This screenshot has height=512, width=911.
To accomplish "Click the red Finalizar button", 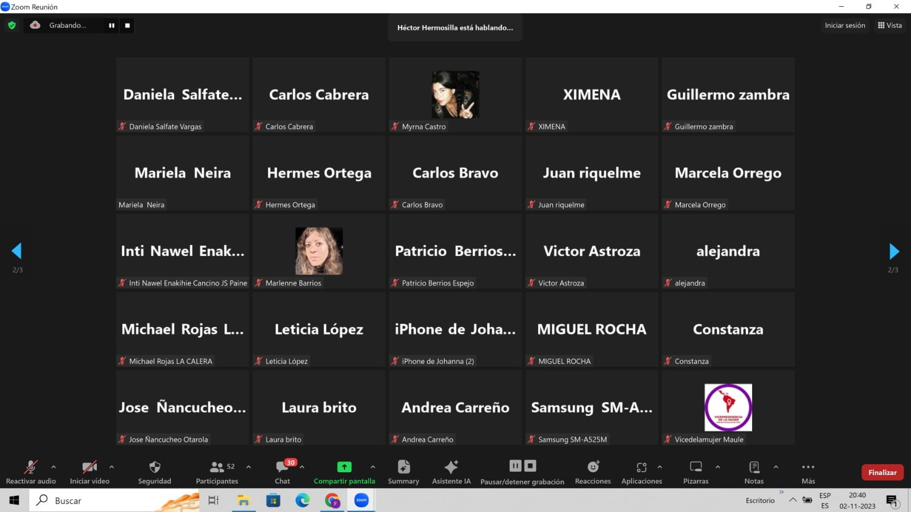I will (882, 472).
